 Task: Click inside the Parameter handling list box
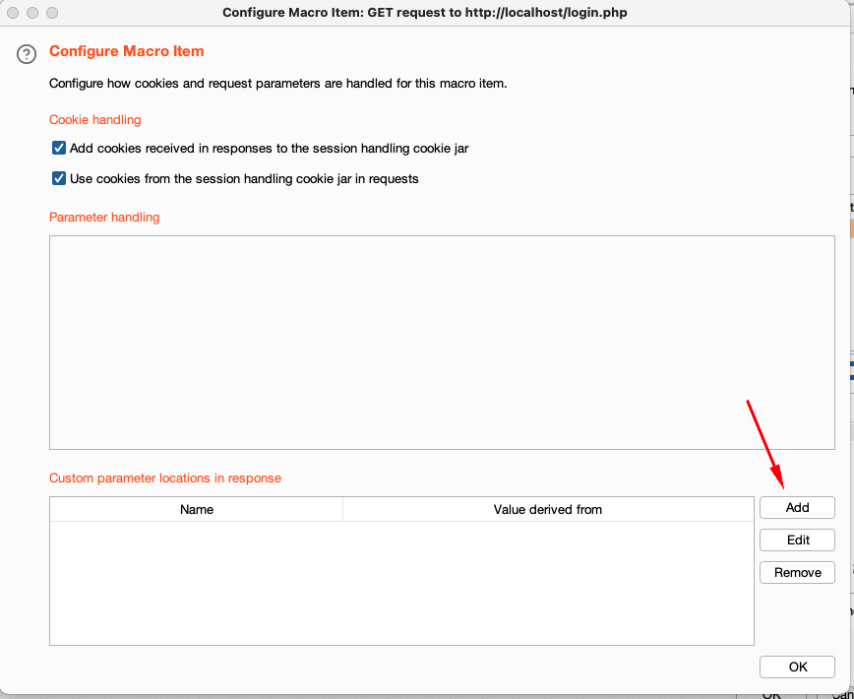click(x=442, y=343)
